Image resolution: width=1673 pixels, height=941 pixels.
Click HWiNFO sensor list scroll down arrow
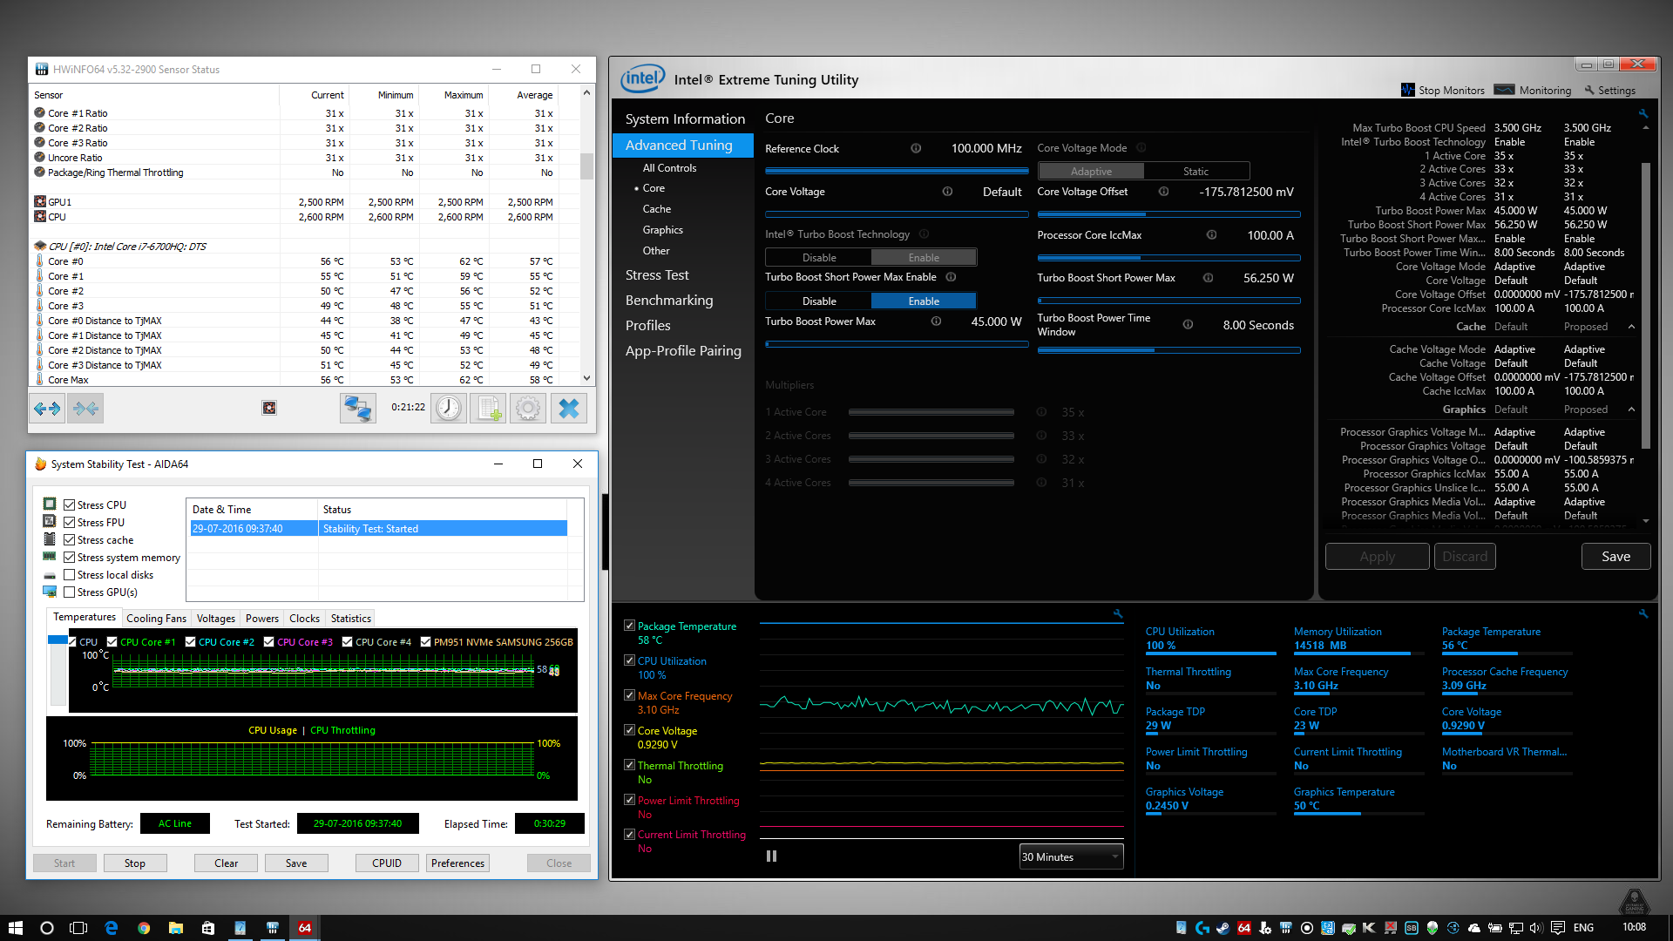pyautogui.click(x=586, y=378)
